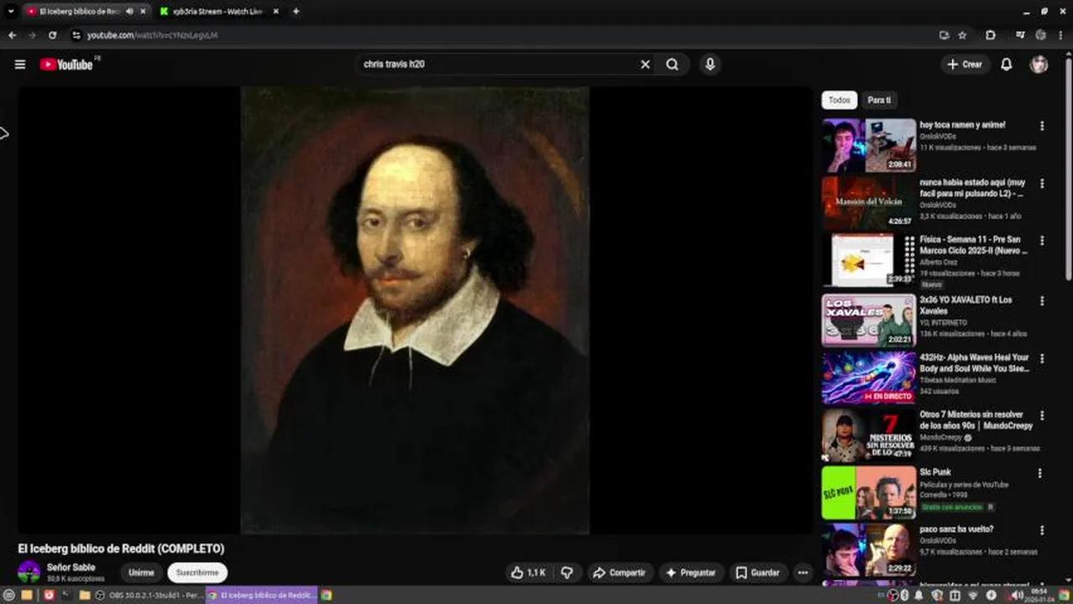
Task: Open 'hoy toca ramen y anime!' thumbnail
Action: click(x=869, y=145)
